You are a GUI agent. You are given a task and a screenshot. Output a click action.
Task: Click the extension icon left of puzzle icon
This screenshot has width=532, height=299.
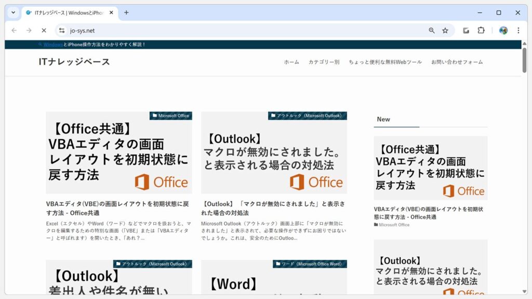click(466, 31)
